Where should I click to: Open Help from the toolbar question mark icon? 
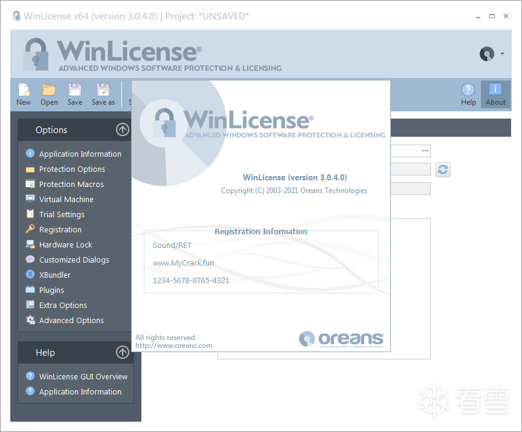[x=468, y=90]
